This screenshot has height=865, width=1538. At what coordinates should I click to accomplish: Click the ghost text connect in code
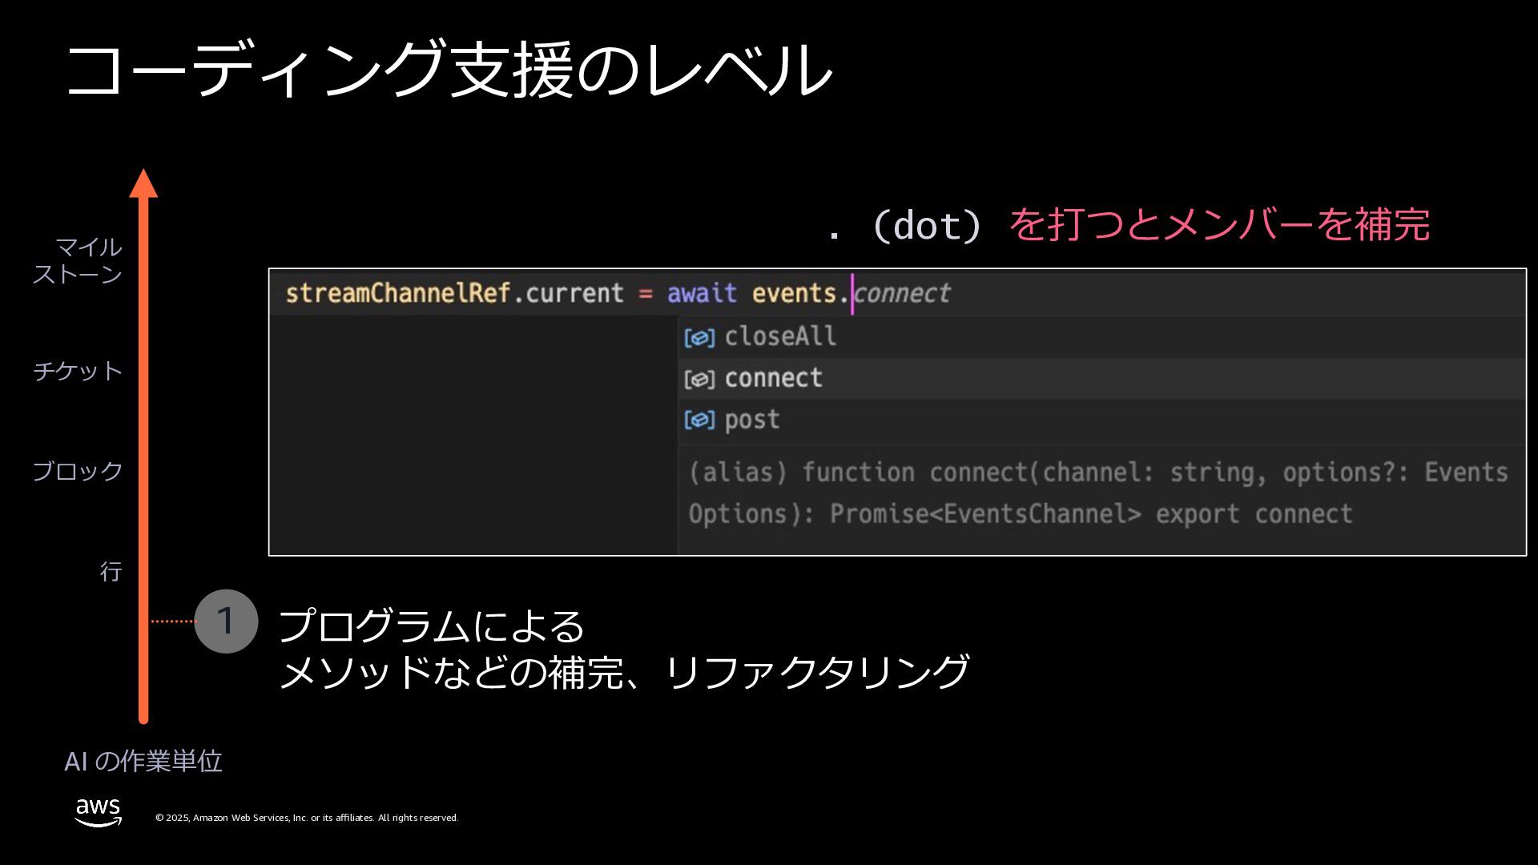(903, 293)
